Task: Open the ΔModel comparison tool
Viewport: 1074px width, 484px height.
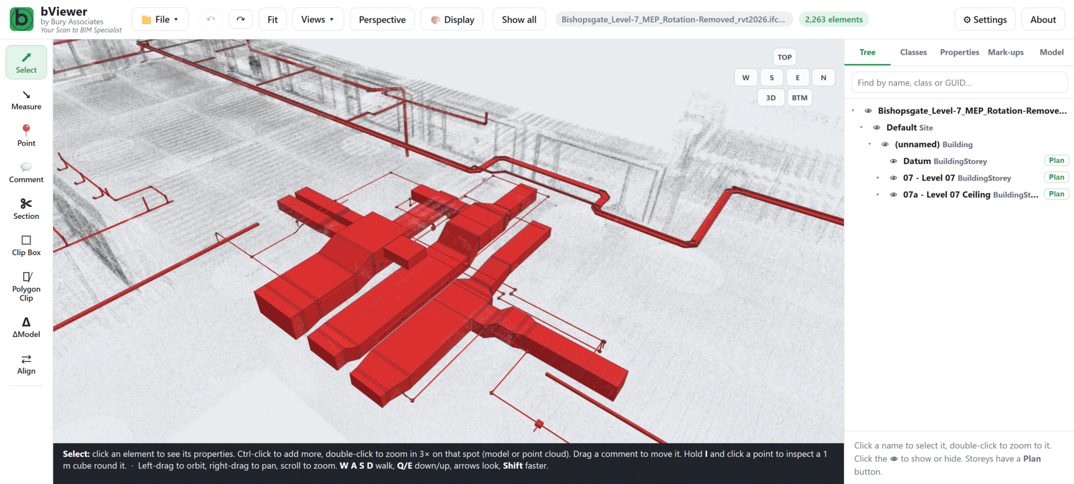Action: tap(26, 327)
